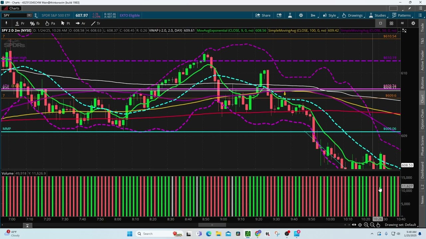Select the Arrow drawing tool

(80, 23)
